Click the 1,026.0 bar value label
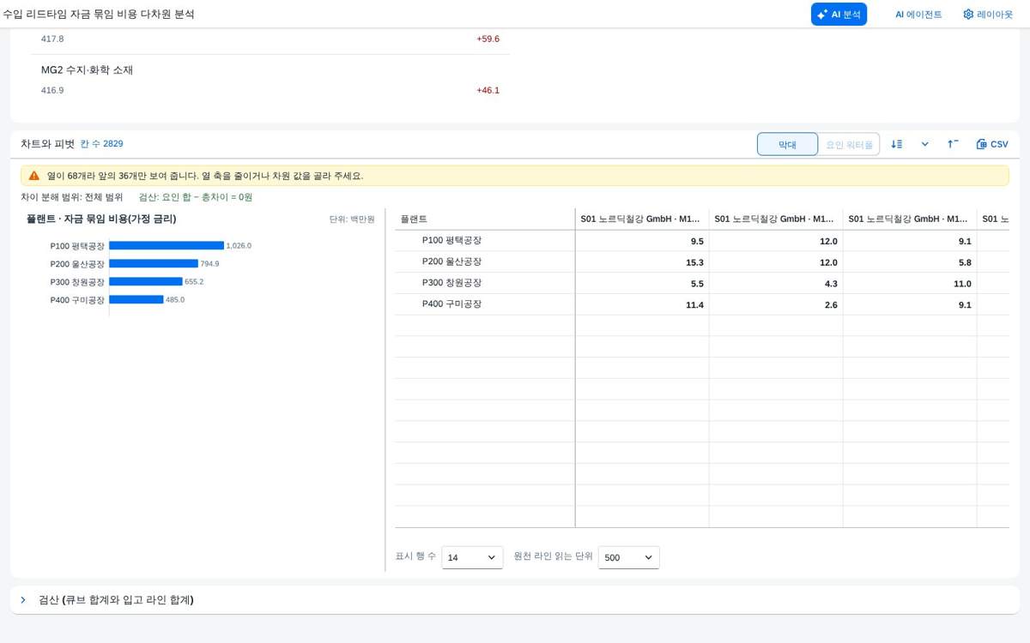The width and height of the screenshot is (1030, 643). coord(239,245)
